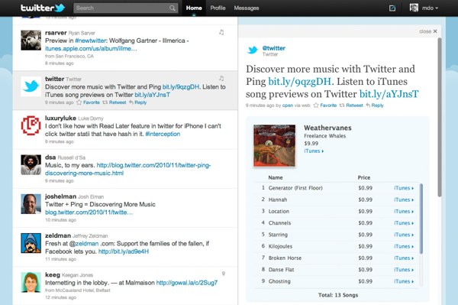The height and width of the screenshot is (305, 458).
Task: Click the detail pane vertical scrollbar
Action: (440, 117)
